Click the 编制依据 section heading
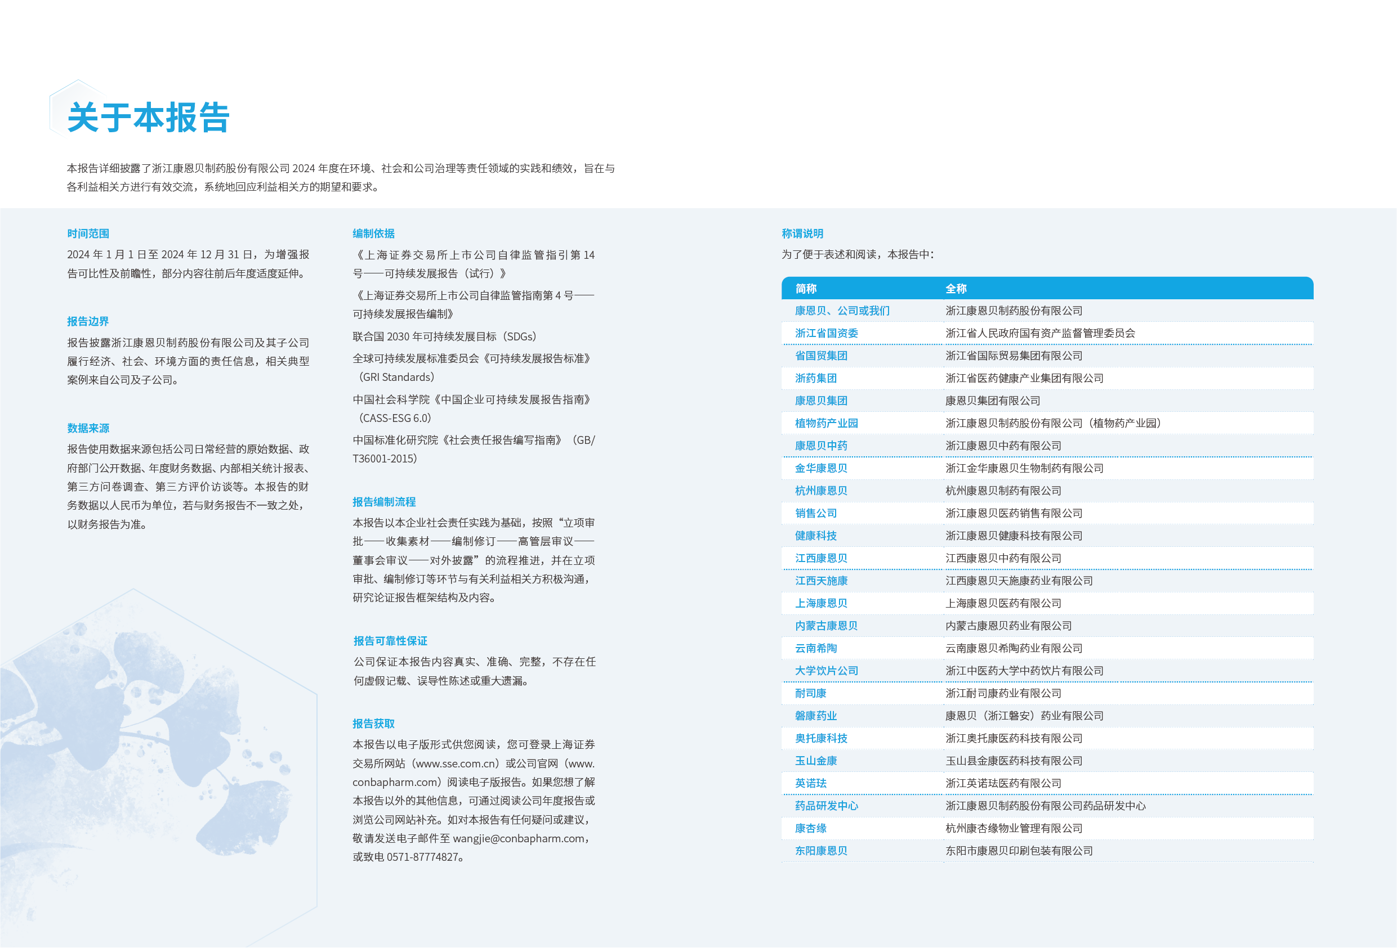Screen dimensions: 1397x948 [x=373, y=233]
